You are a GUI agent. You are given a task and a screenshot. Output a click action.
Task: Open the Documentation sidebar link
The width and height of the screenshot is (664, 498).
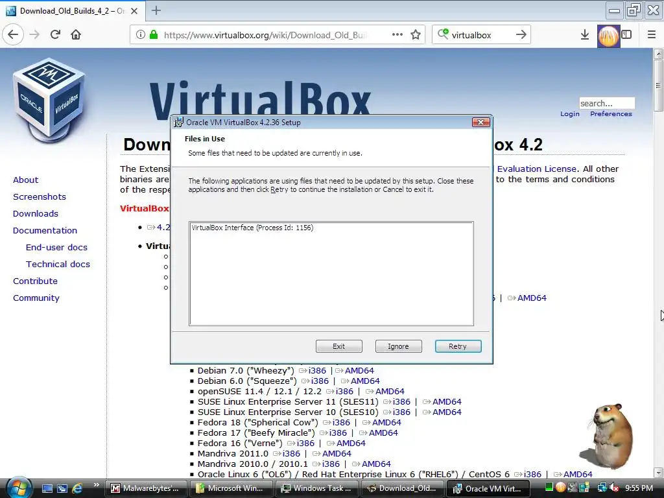45,231
